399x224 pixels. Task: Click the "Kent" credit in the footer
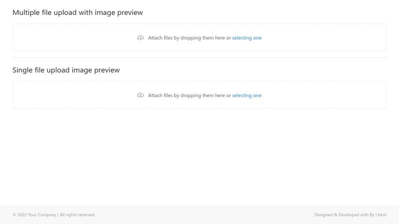pos(382,215)
